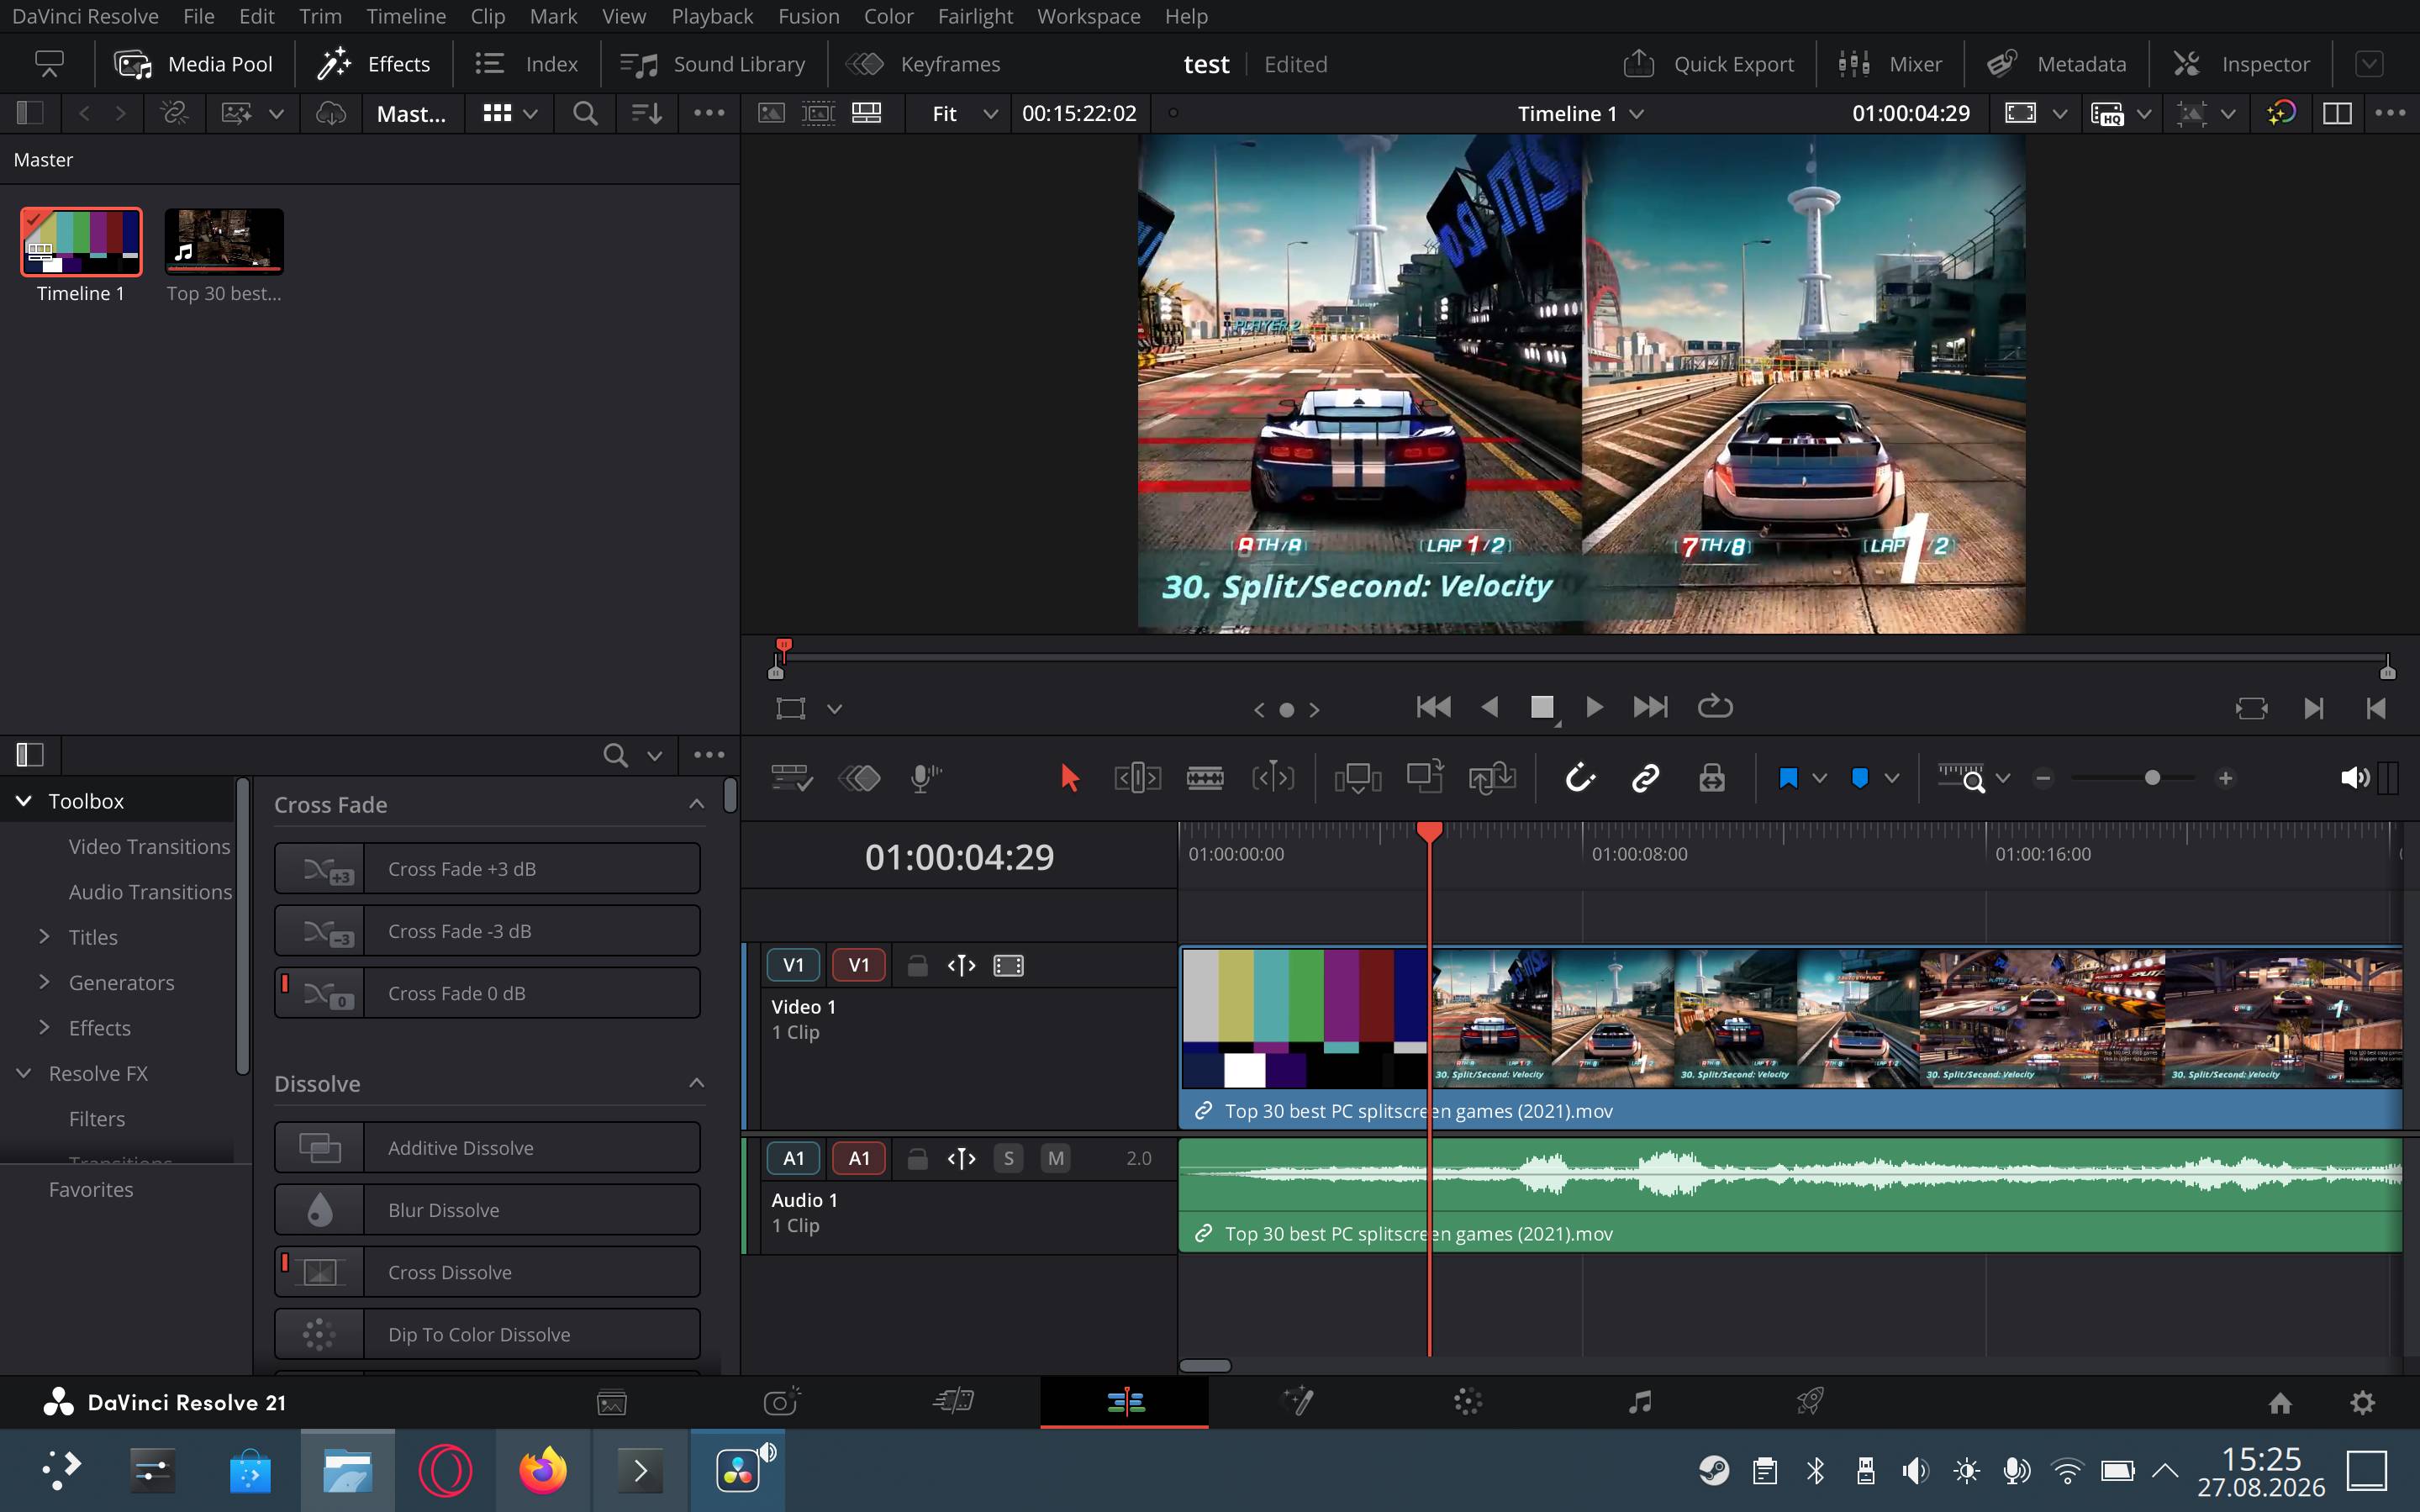Open the Effects panel
The height and width of the screenshot is (1512, 2420).
click(374, 64)
